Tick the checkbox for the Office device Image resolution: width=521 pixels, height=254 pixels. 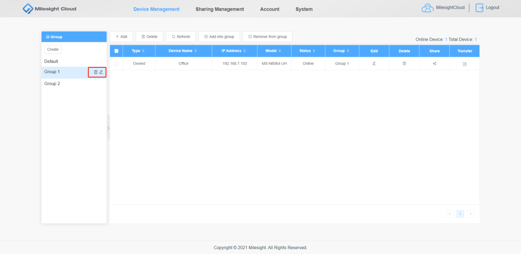[x=116, y=64]
